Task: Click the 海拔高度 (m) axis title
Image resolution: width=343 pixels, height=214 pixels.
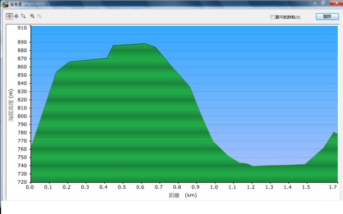Action: [x=11, y=105]
